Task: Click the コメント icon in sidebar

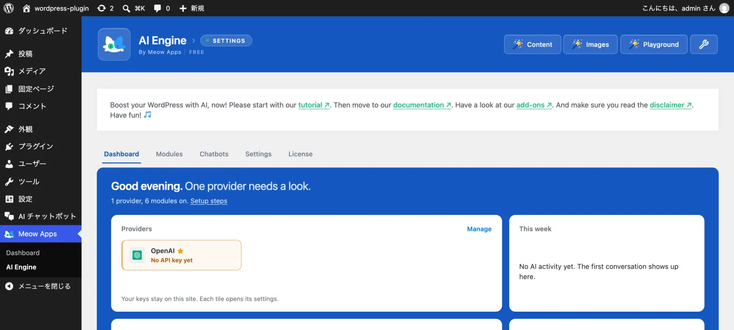Action: pos(9,106)
